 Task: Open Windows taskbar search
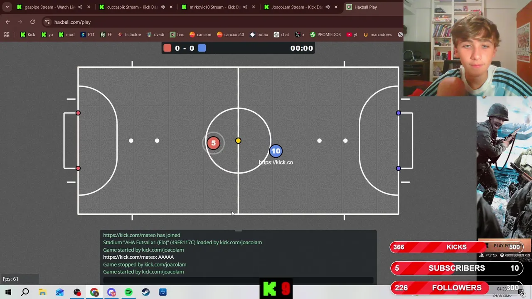tap(25, 292)
